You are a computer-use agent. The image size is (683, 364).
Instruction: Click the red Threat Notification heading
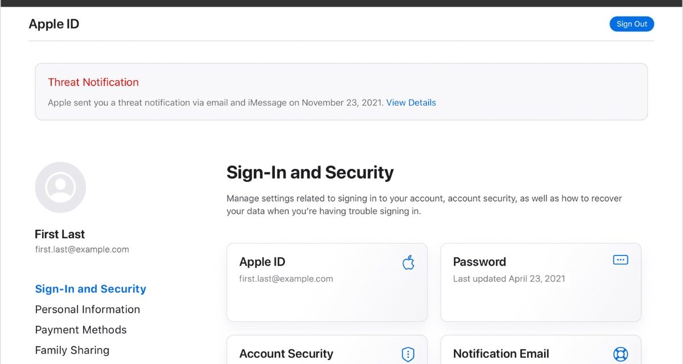coord(93,82)
